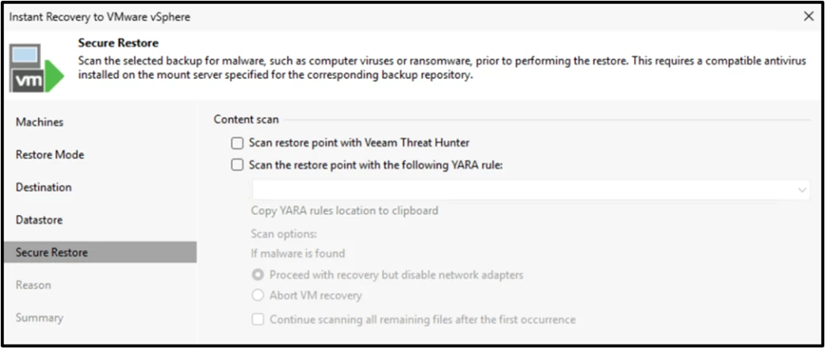
Task: Tick the YARA rule scan checkbox
Action: tap(237, 165)
